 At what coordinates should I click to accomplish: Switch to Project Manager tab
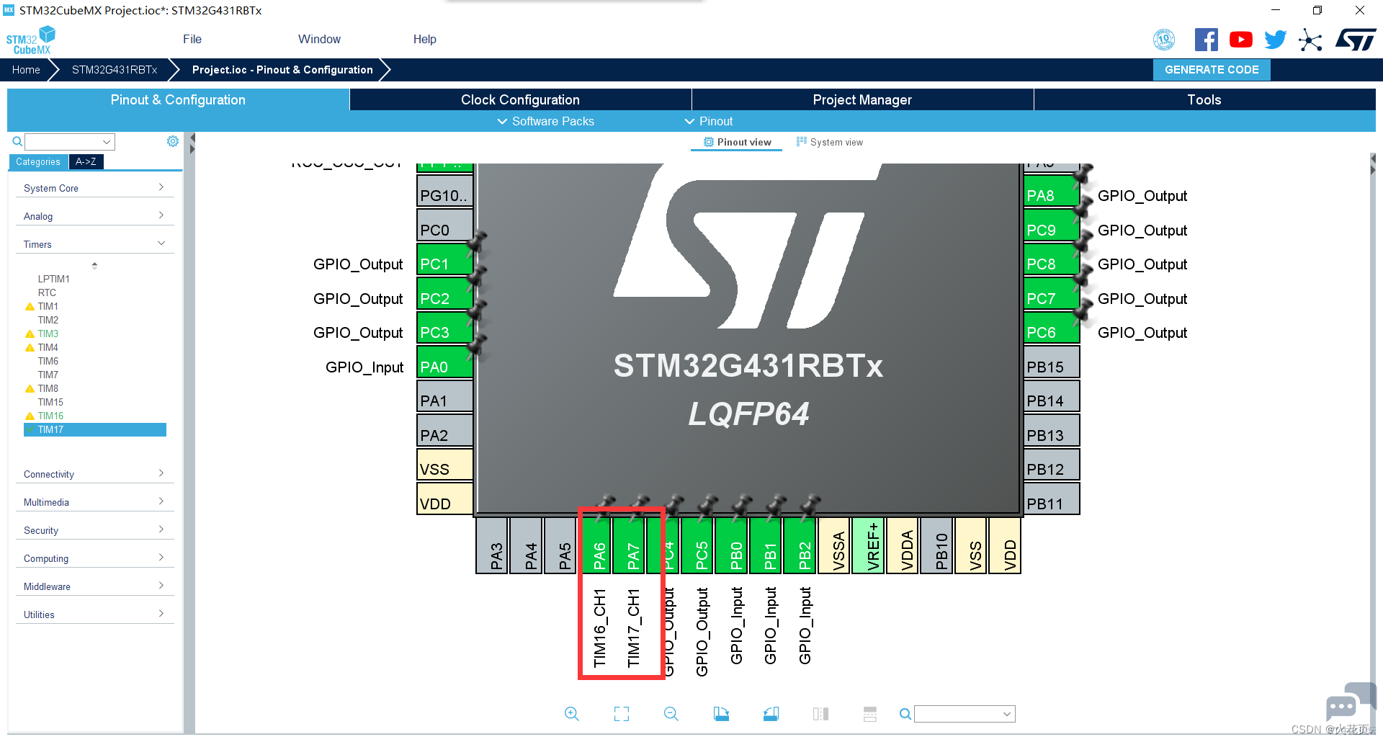pos(862,99)
